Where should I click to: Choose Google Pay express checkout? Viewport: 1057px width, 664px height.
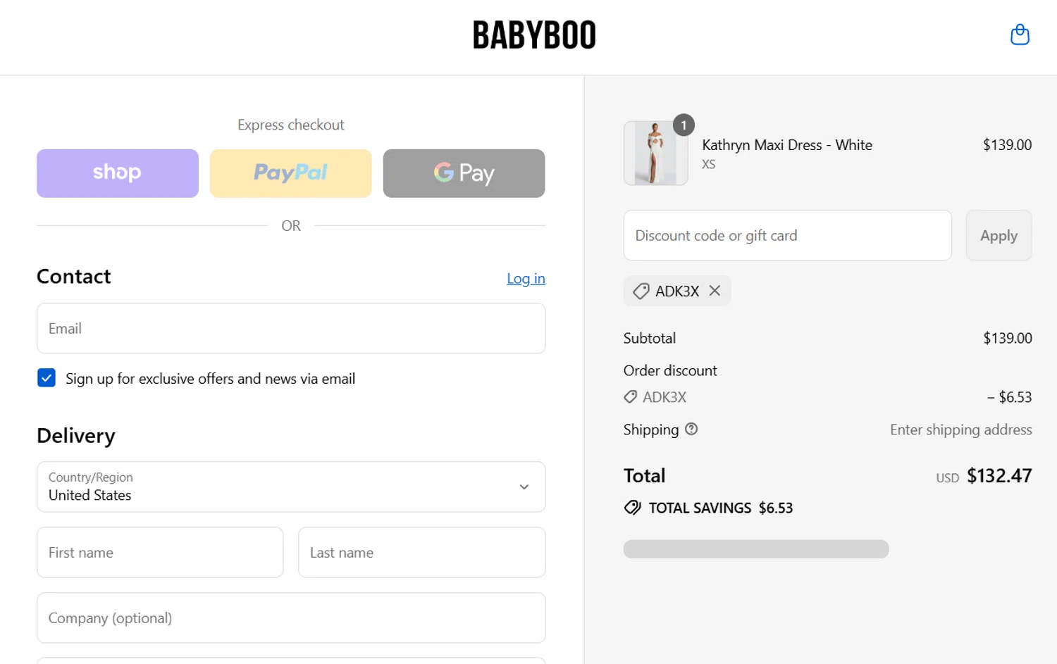[464, 173]
